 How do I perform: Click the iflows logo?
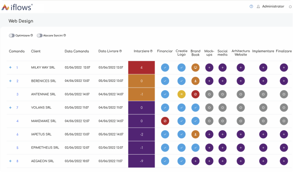pos(17,7)
